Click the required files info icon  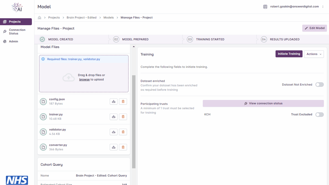(43, 59)
